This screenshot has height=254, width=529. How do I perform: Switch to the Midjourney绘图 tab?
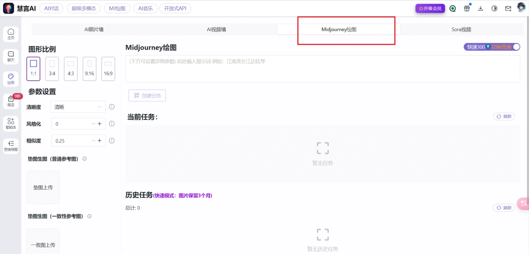click(x=339, y=29)
